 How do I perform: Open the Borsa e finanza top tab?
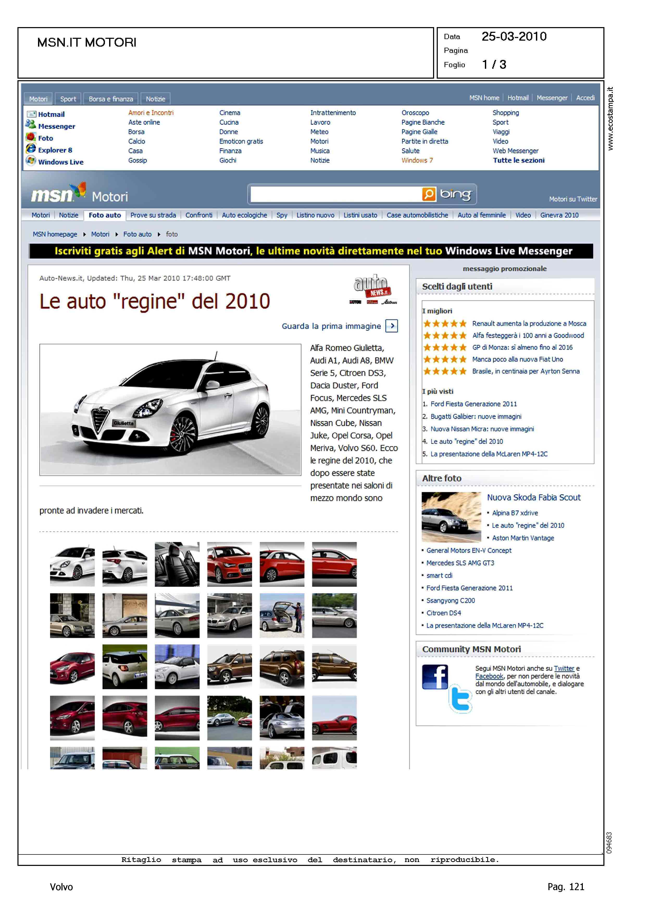tap(111, 99)
